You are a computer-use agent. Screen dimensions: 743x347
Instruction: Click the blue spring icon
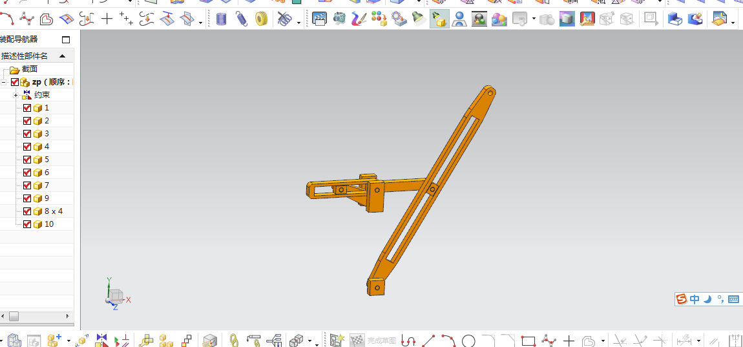241,19
